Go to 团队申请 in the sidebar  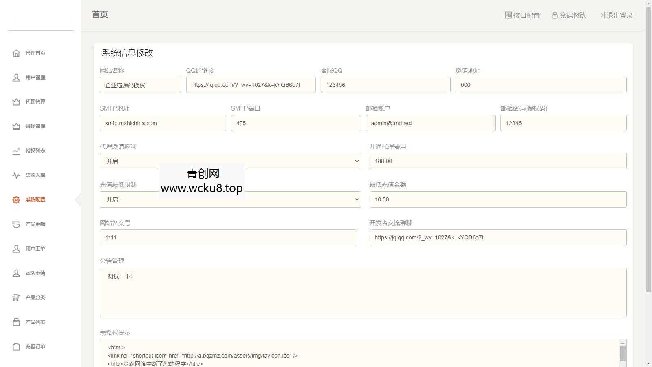pyautogui.click(x=35, y=273)
